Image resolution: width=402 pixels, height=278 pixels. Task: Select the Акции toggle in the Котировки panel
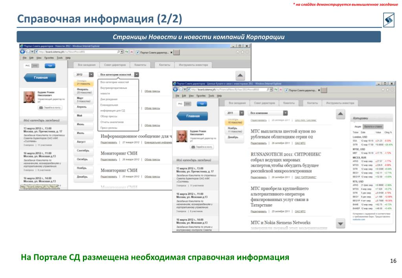click(x=358, y=126)
